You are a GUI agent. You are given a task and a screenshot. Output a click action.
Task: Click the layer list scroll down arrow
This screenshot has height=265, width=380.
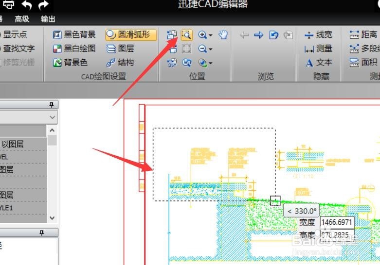pos(52,218)
